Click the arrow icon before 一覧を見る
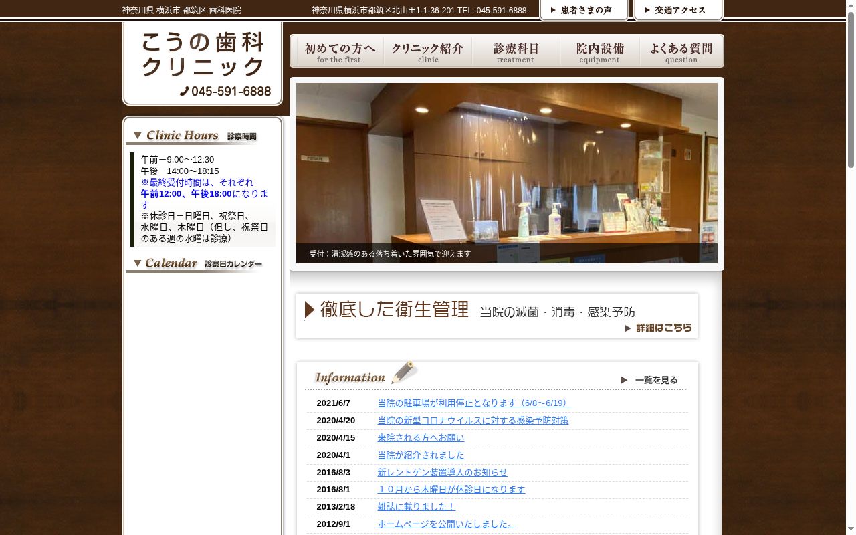Screen dimensions: 856x535 click(624, 380)
